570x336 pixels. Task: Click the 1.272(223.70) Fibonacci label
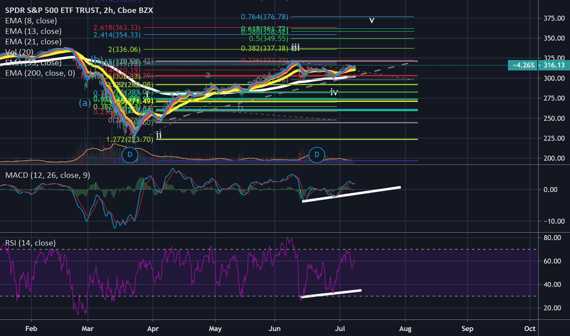tap(130, 139)
